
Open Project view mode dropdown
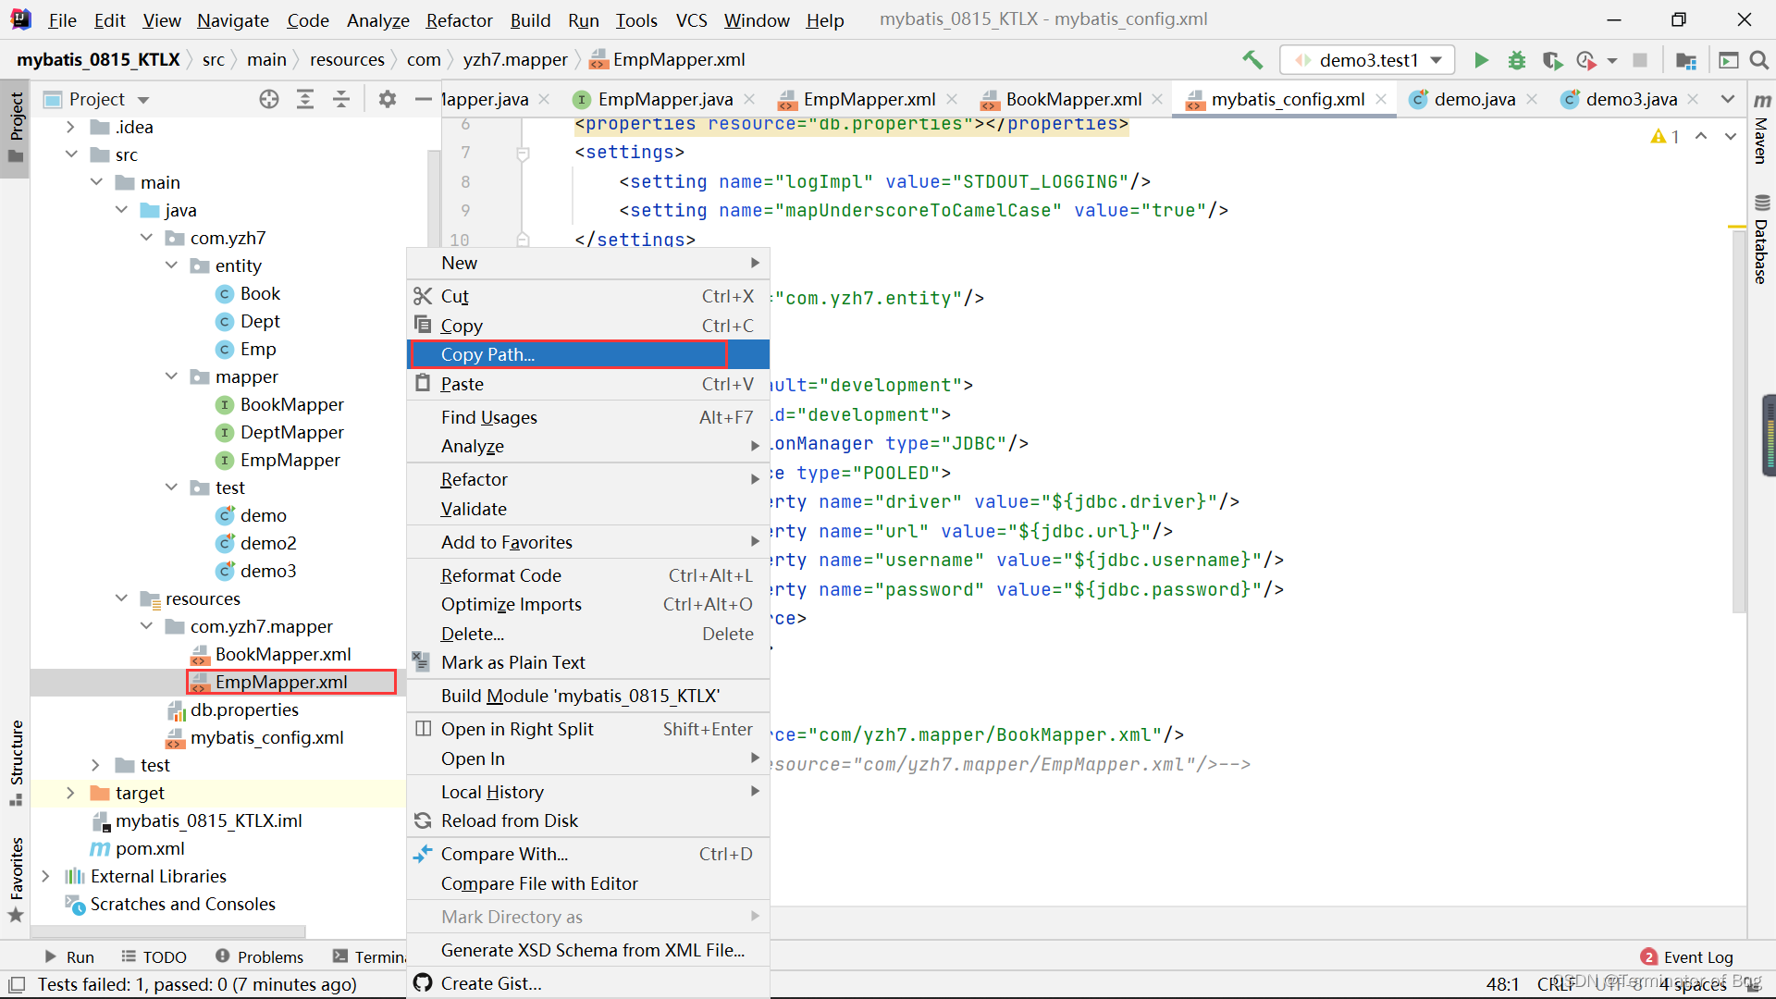(143, 99)
